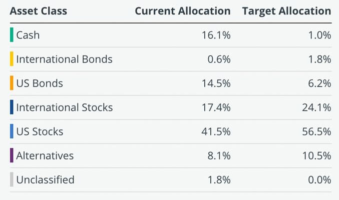
Task: Click the purple Alternatives color swatch
Action: tap(12, 155)
